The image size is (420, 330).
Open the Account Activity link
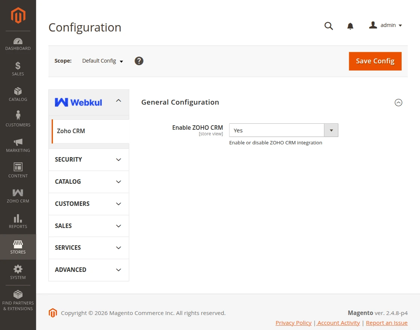339,323
